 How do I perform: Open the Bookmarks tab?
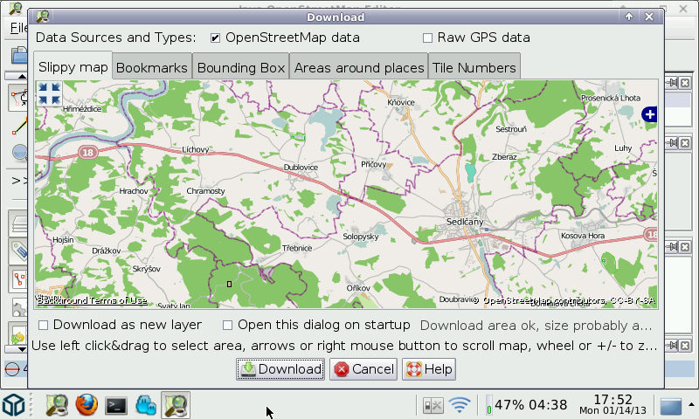pos(152,67)
